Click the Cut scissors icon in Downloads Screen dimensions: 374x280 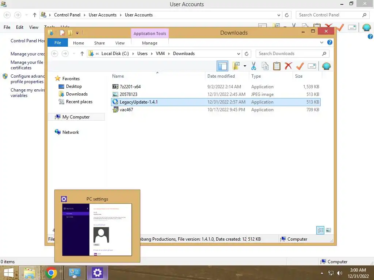tap(253, 66)
